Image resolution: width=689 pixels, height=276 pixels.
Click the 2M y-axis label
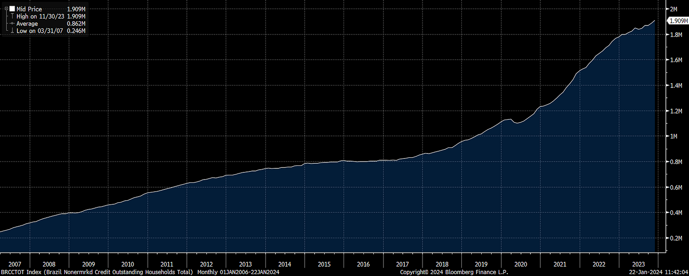click(675, 9)
